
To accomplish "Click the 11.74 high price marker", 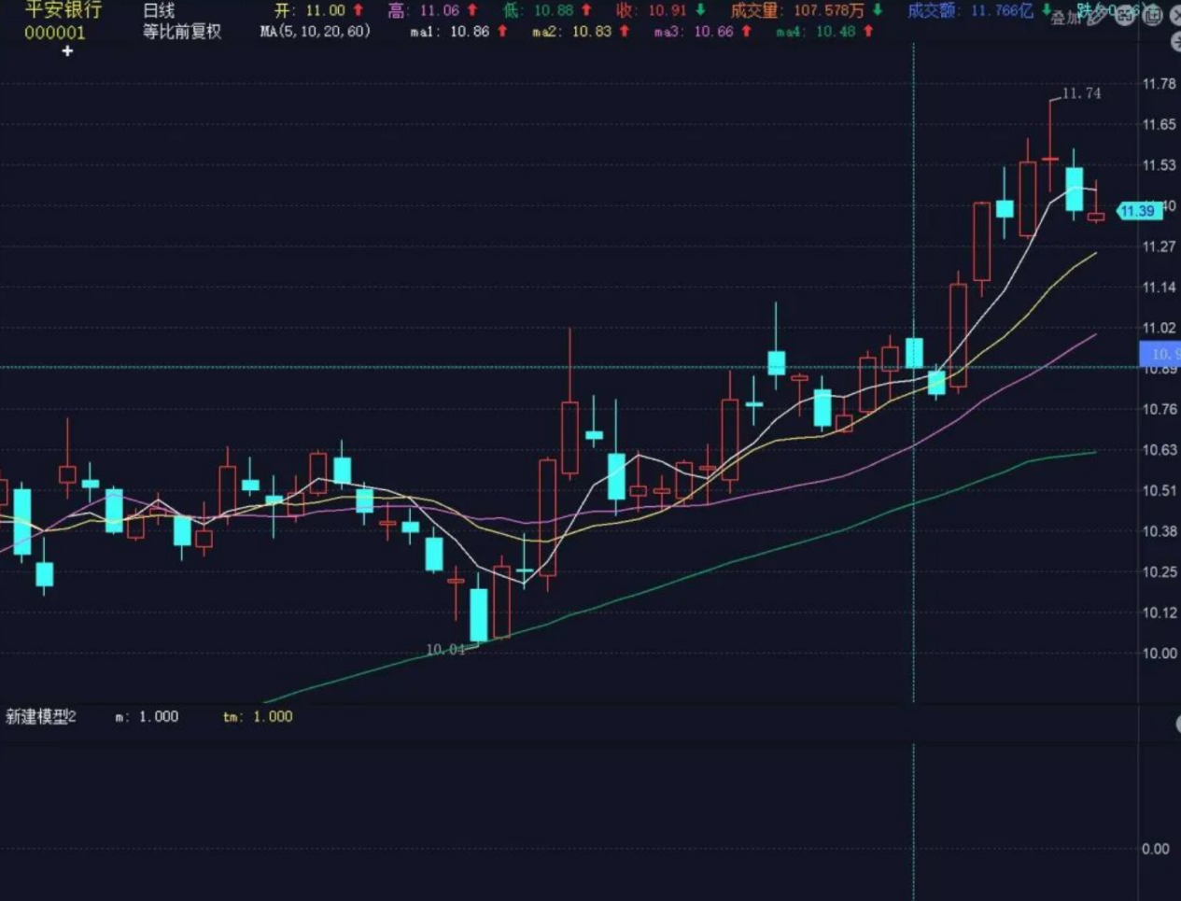I will [1080, 93].
